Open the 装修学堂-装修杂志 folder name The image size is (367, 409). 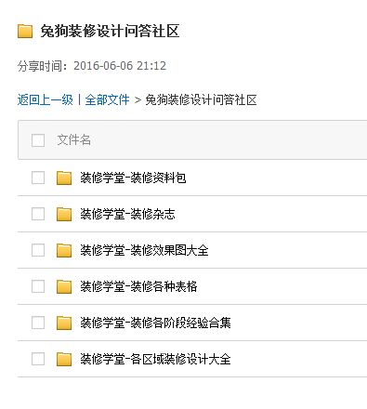127,214
